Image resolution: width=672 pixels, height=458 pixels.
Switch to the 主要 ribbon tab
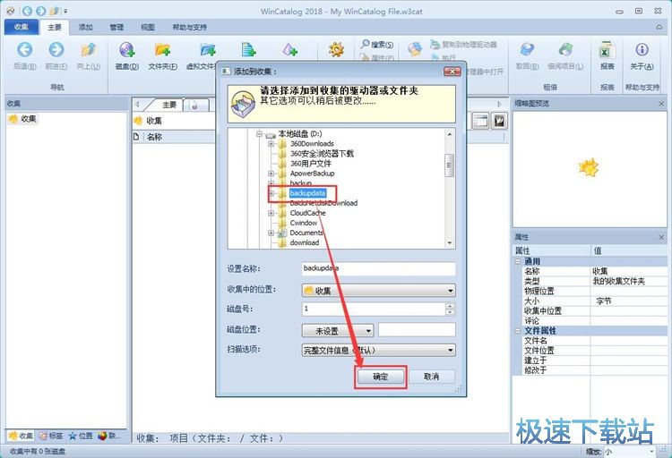(x=55, y=27)
